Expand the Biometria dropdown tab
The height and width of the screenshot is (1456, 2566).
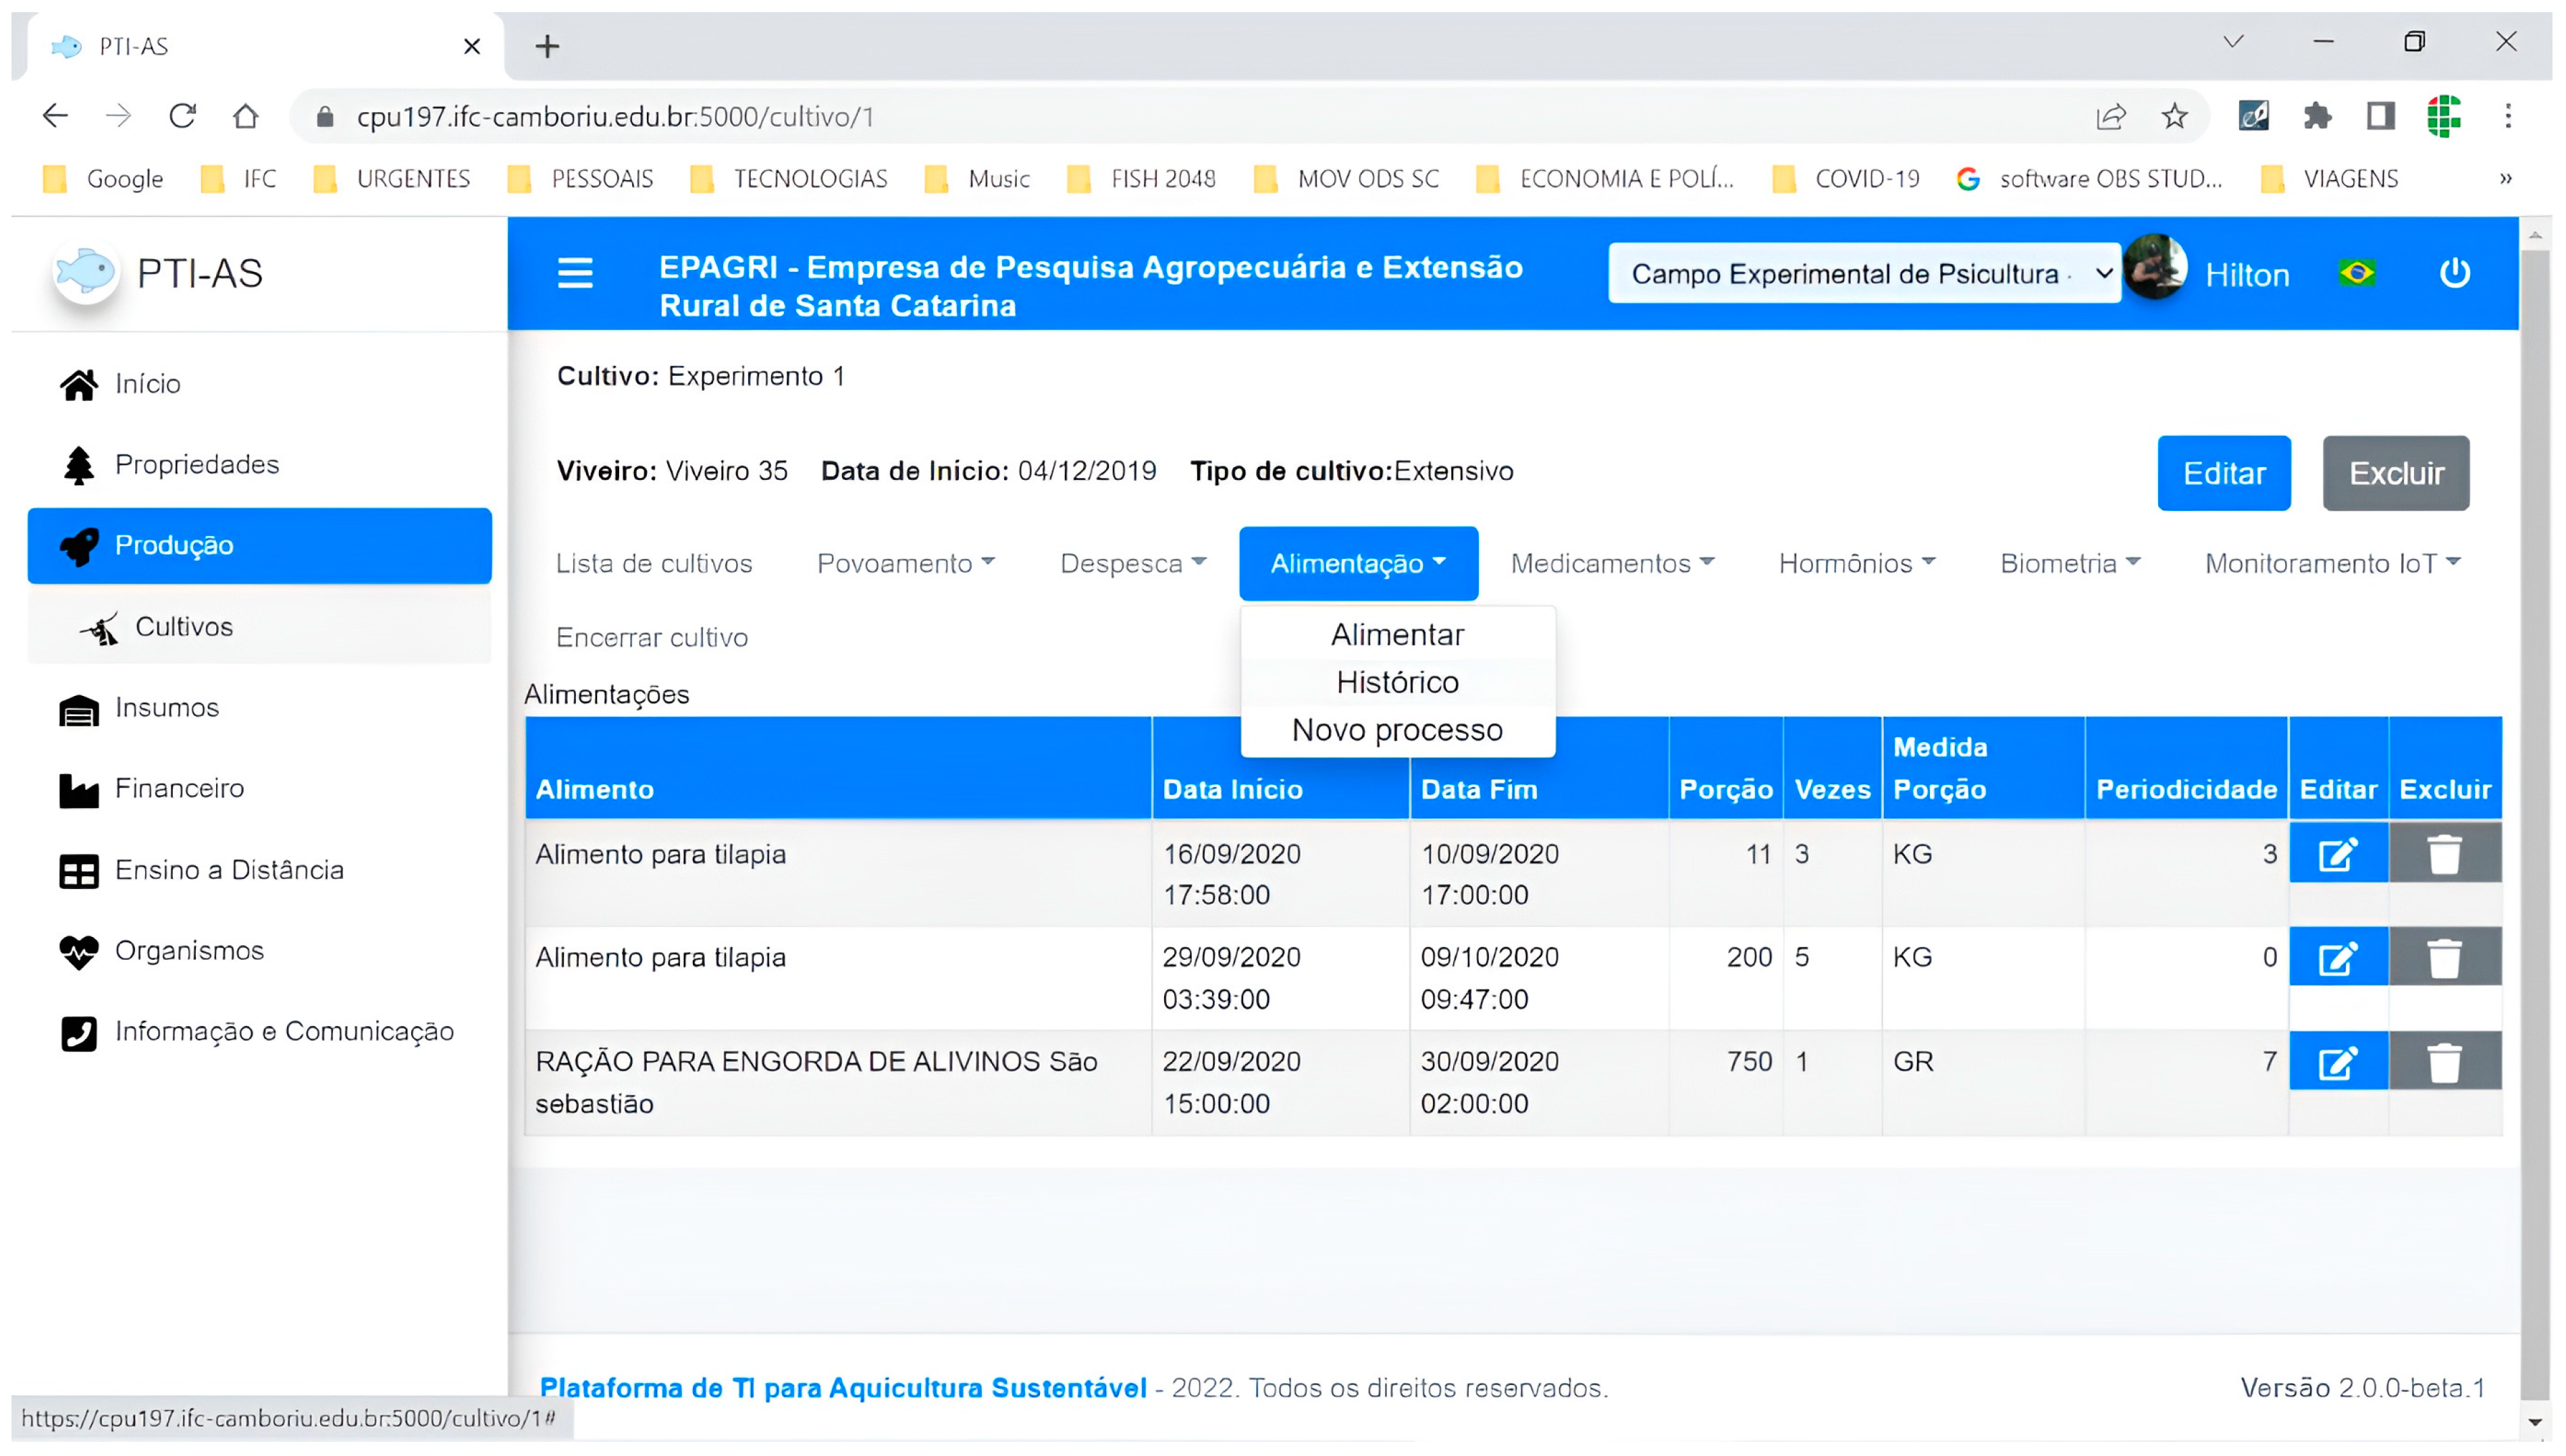pos(2069,564)
